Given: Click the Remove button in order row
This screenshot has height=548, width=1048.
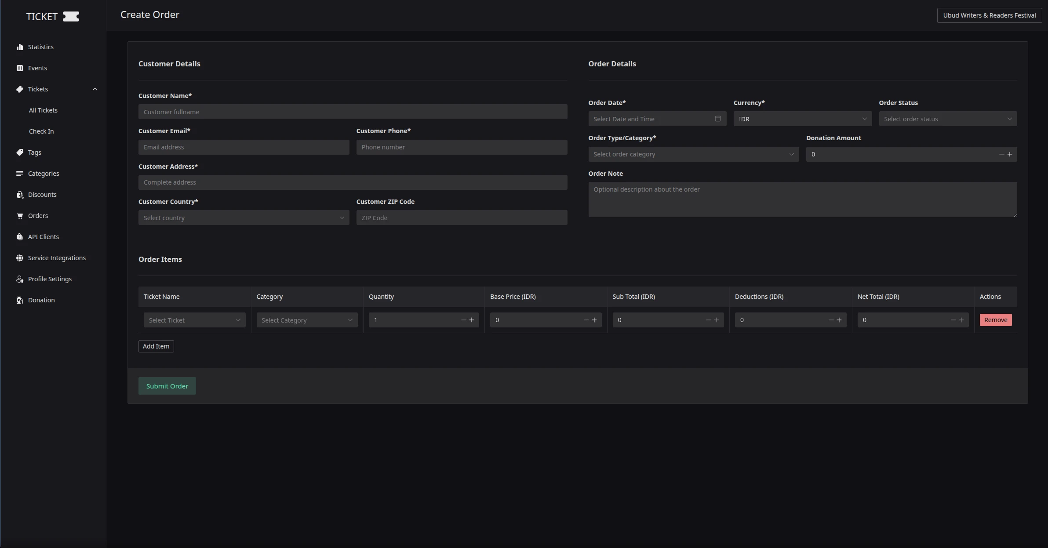Looking at the screenshot, I should pos(995,320).
